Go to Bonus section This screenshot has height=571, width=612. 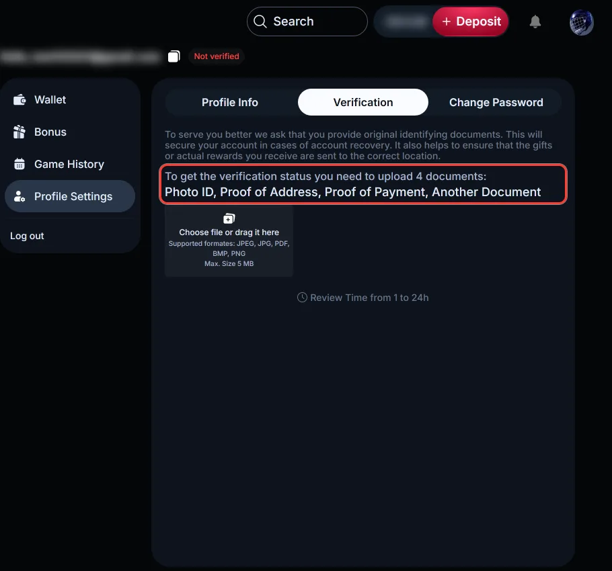pyautogui.click(x=70, y=132)
